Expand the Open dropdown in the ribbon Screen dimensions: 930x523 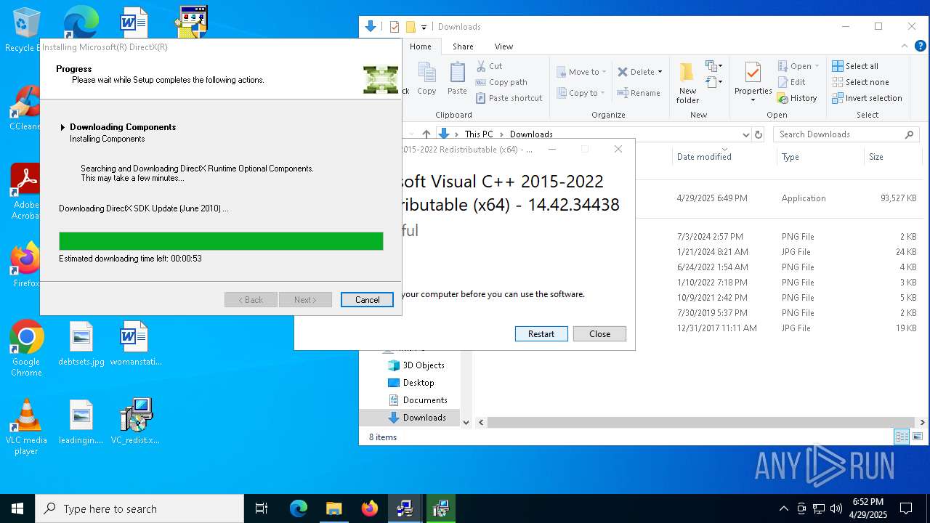[817, 66]
